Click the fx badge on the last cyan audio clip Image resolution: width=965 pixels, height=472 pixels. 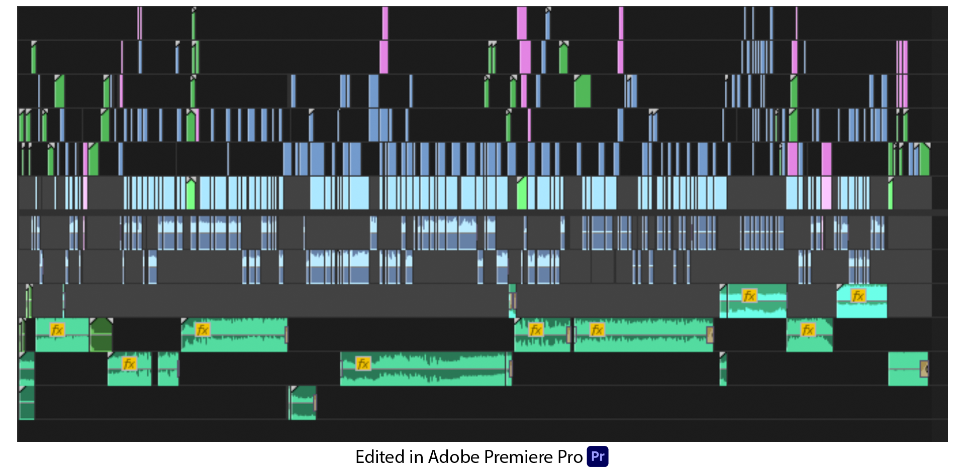tap(858, 296)
